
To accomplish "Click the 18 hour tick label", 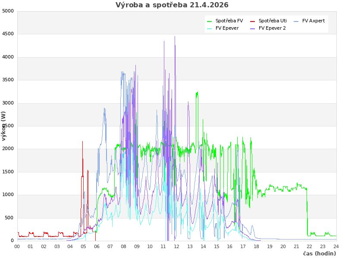I will (x=256, y=246).
